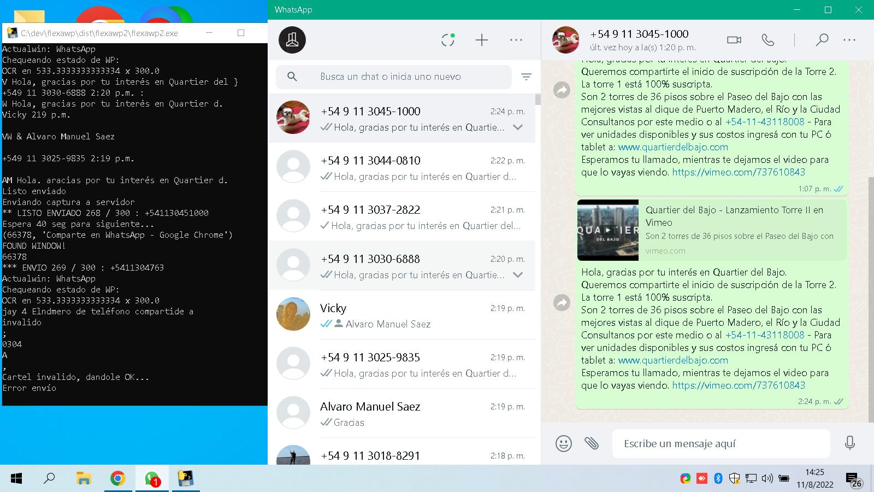Click flexawp2 Python app on taskbar
The width and height of the screenshot is (874, 492).
(186, 479)
